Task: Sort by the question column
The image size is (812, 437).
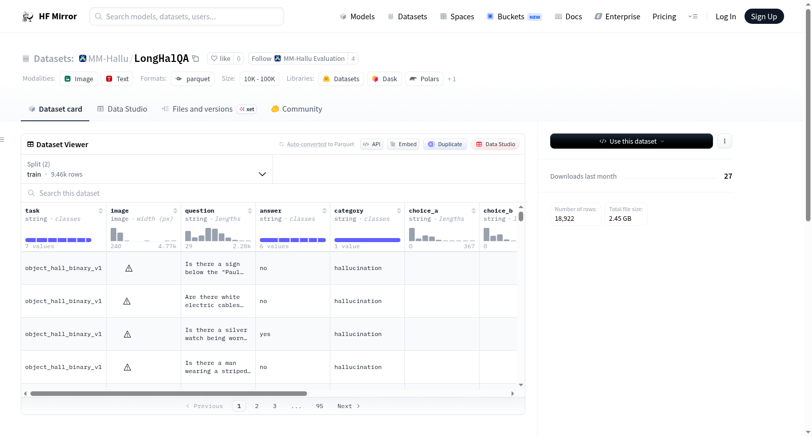Action: [x=250, y=211]
